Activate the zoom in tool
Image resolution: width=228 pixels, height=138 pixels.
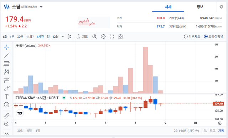point(6,124)
